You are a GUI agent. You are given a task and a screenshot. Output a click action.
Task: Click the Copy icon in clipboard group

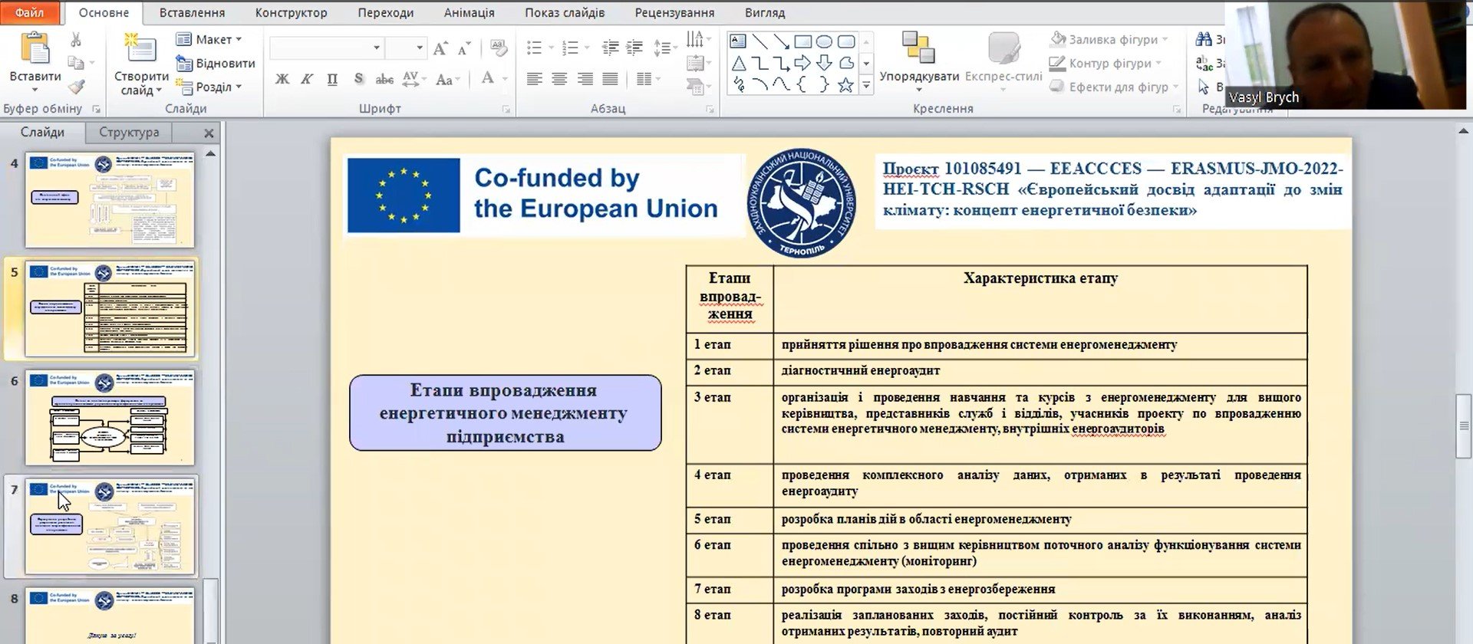coord(76,63)
